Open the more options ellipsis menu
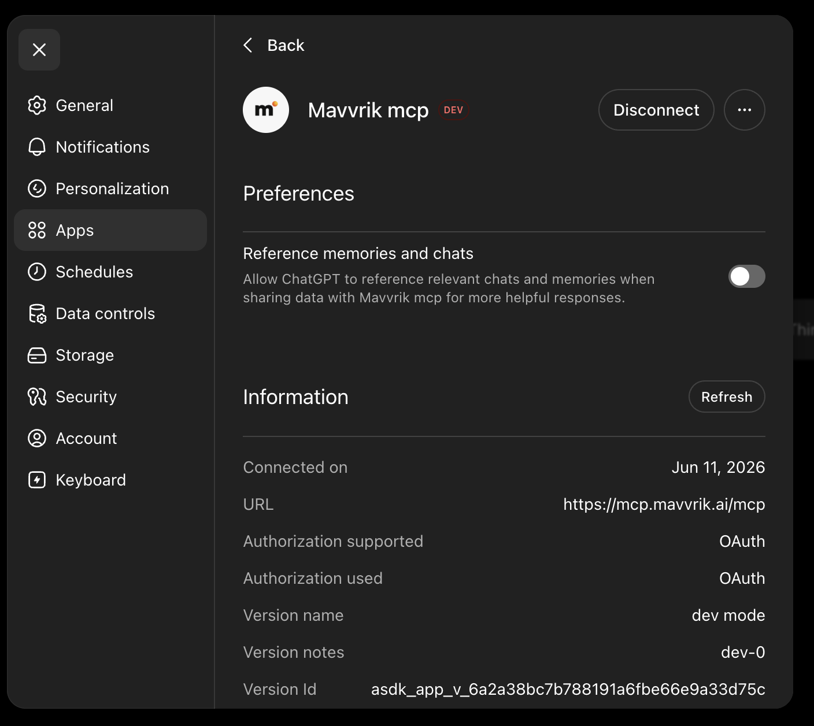Image resolution: width=814 pixels, height=726 pixels. click(x=745, y=110)
